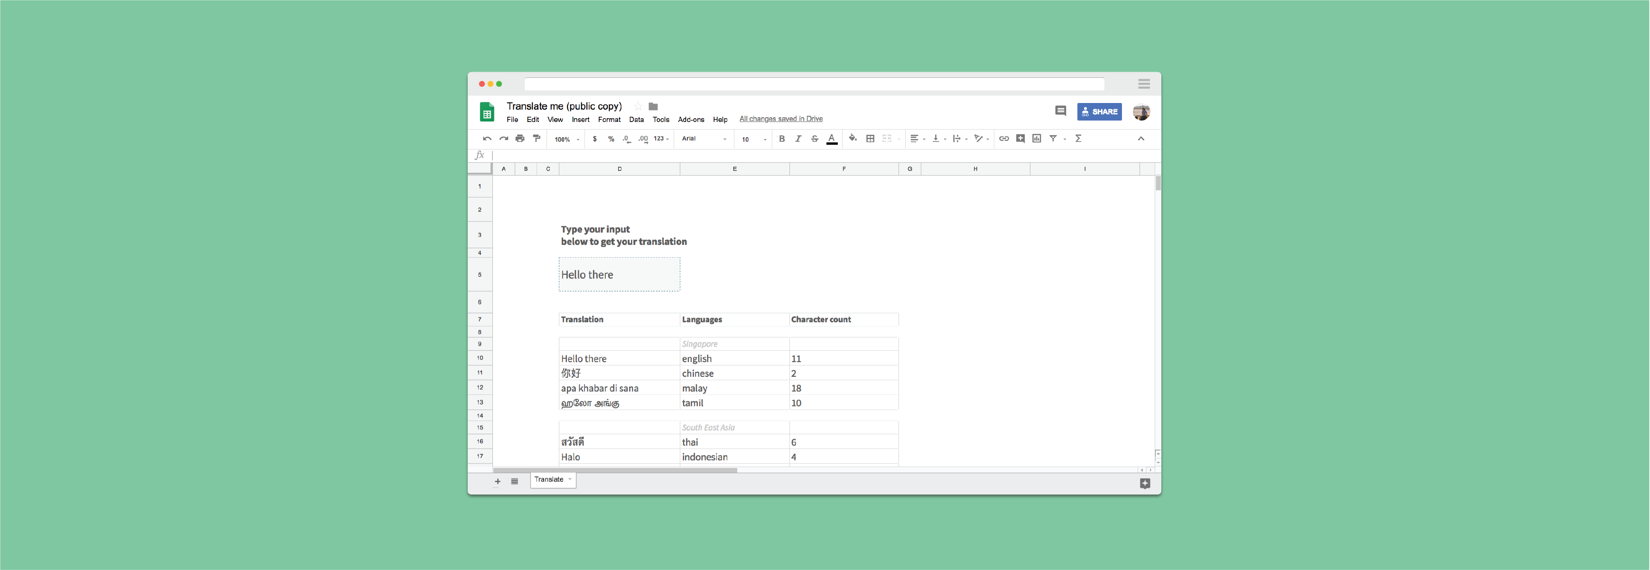The width and height of the screenshot is (1650, 570).
Task: Open the fill color bucket
Action: 853,138
